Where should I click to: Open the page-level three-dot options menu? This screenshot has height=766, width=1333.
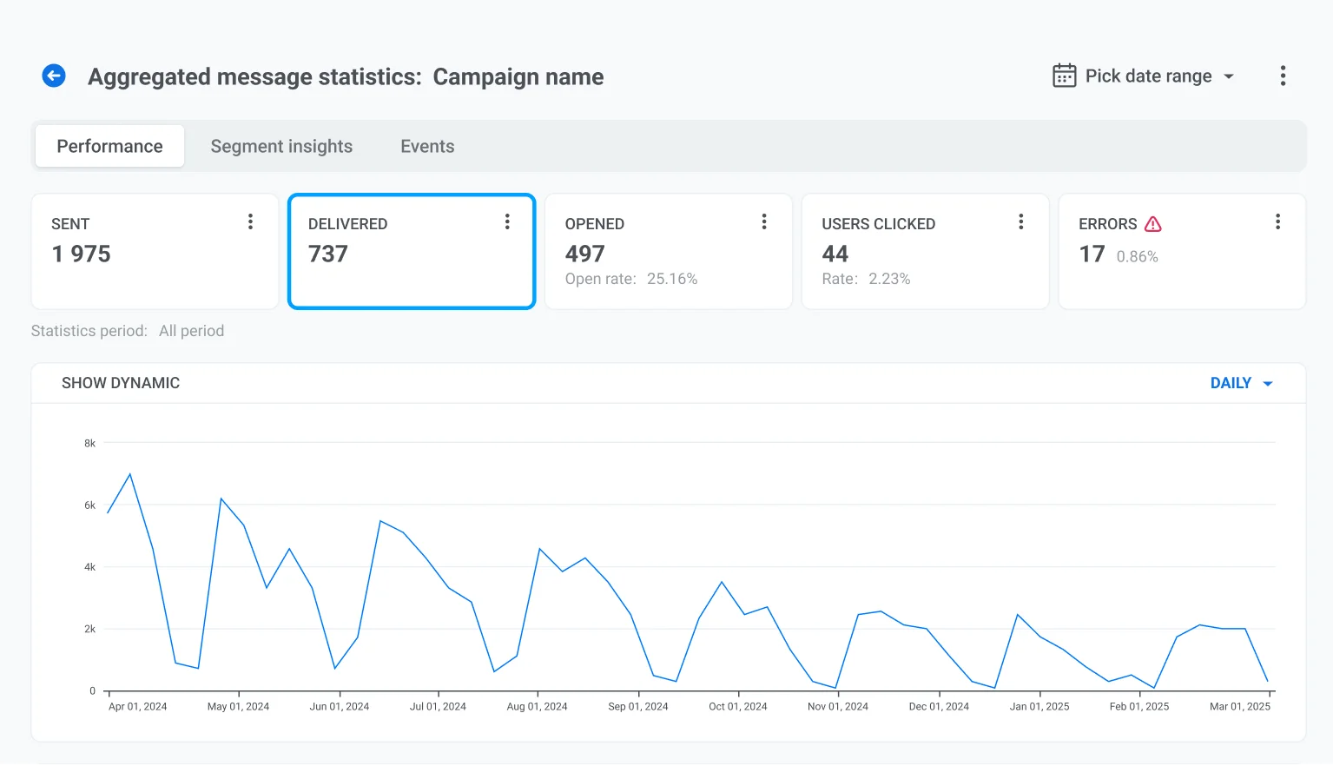point(1282,76)
